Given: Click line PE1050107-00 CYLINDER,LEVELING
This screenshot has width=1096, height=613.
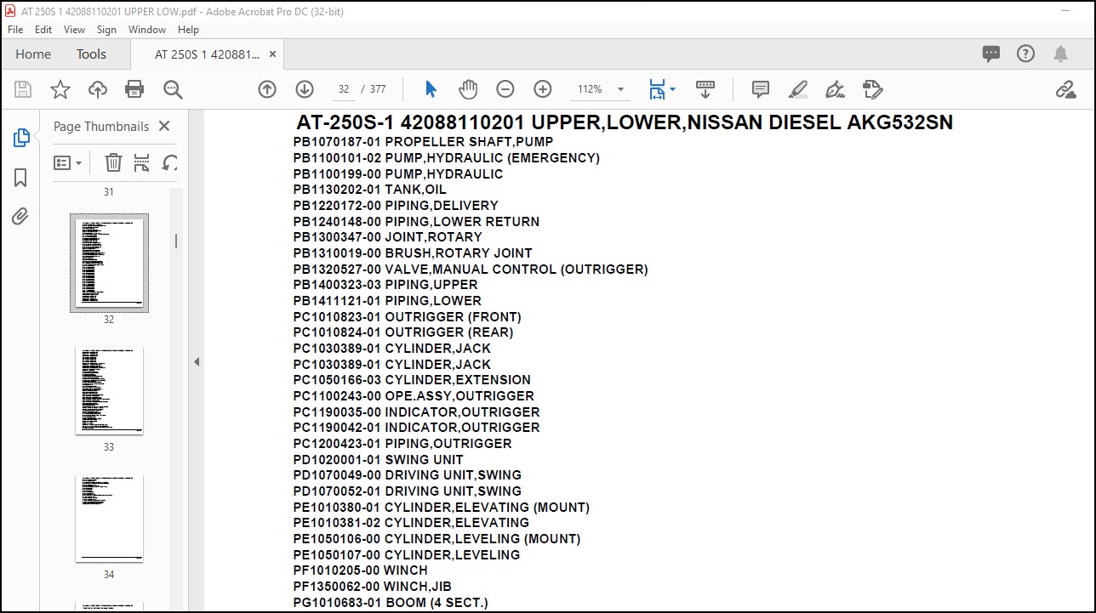Looking at the screenshot, I should 406,555.
